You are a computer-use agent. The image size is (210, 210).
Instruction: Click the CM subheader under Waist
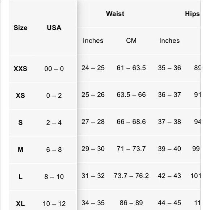[131, 41]
